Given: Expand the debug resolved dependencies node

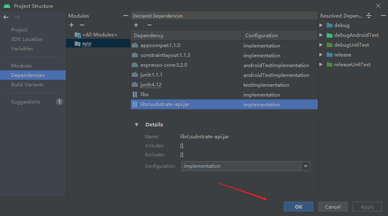Looking at the screenshot, I should (x=321, y=25).
